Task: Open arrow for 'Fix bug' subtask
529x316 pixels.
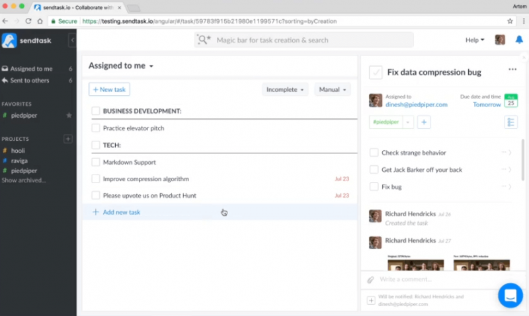Action: tap(510, 187)
